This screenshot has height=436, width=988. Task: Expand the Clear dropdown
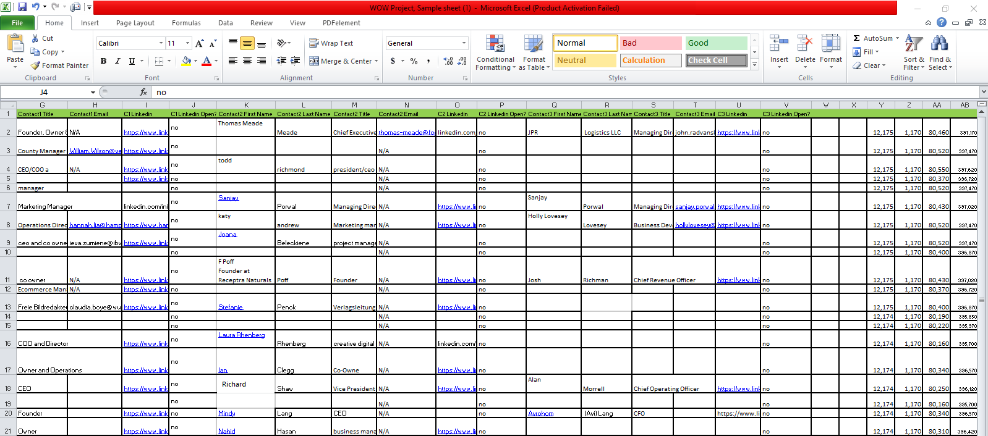pyautogui.click(x=884, y=65)
